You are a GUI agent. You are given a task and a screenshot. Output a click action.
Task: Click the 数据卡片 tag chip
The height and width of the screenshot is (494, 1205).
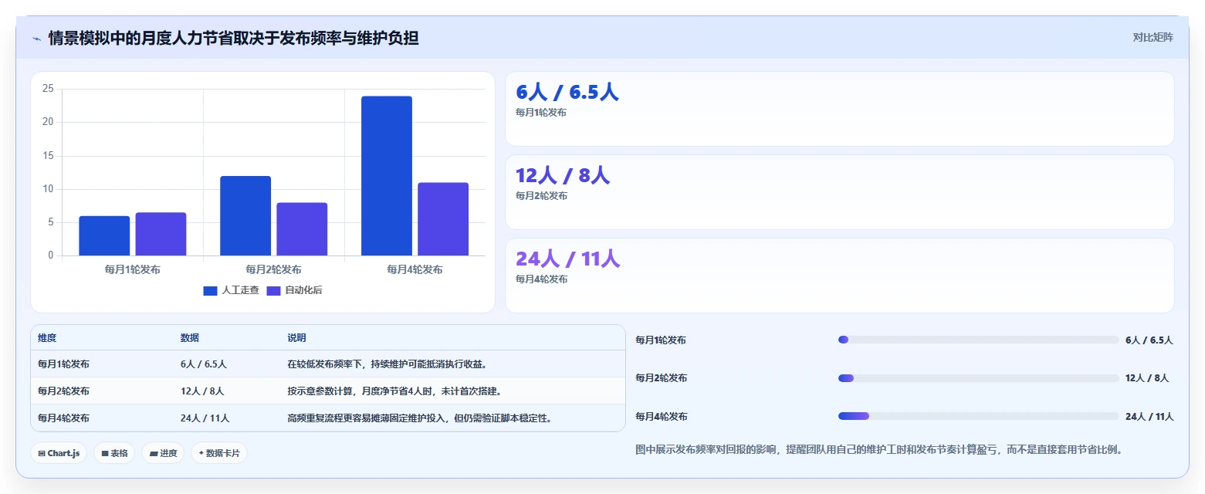coord(219,453)
